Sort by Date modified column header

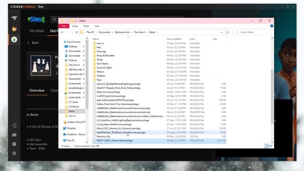pos(174,39)
